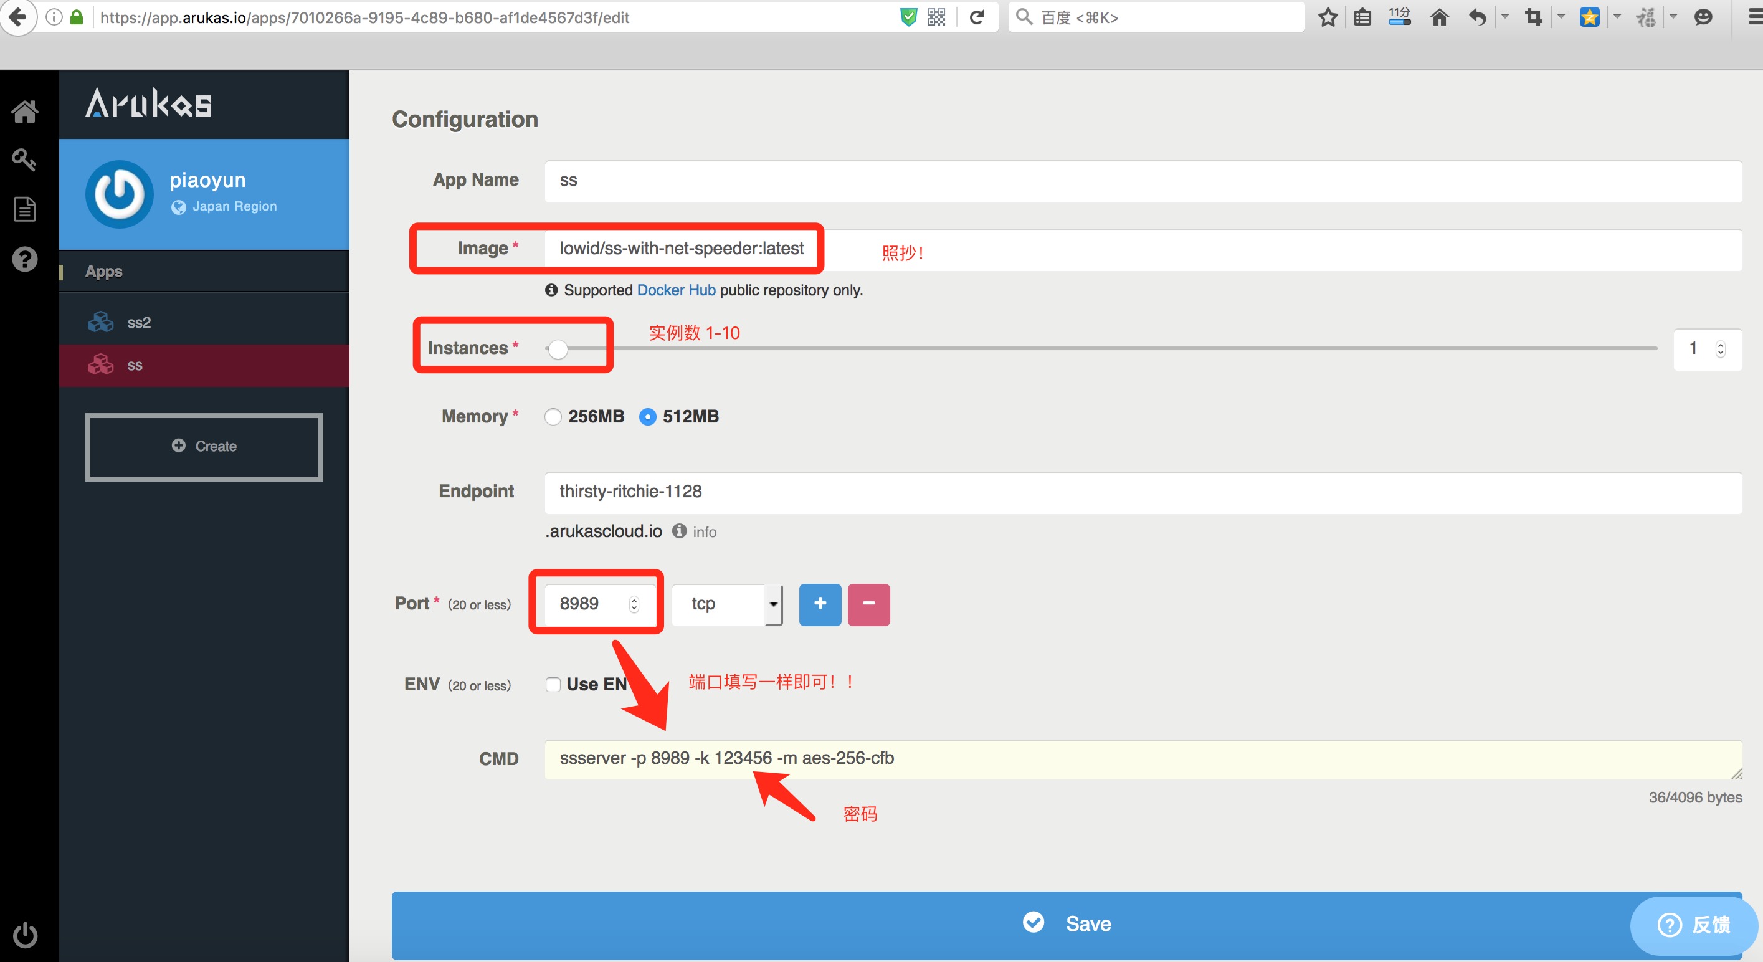Open the browser hamburger menu
This screenshot has width=1763, height=962.
click(x=1755, y=17)
